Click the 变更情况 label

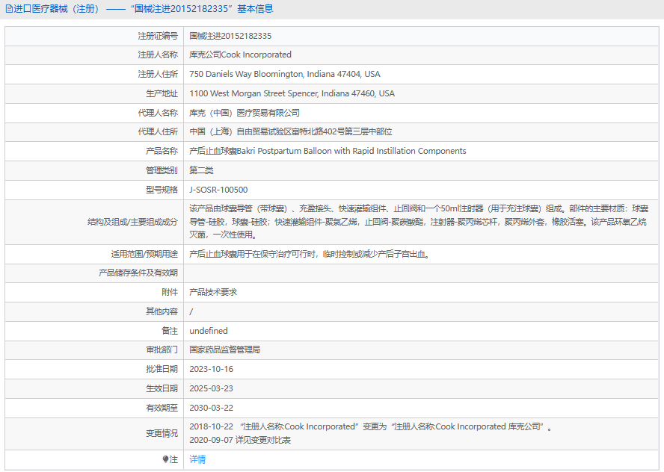[x=162, y=433]
